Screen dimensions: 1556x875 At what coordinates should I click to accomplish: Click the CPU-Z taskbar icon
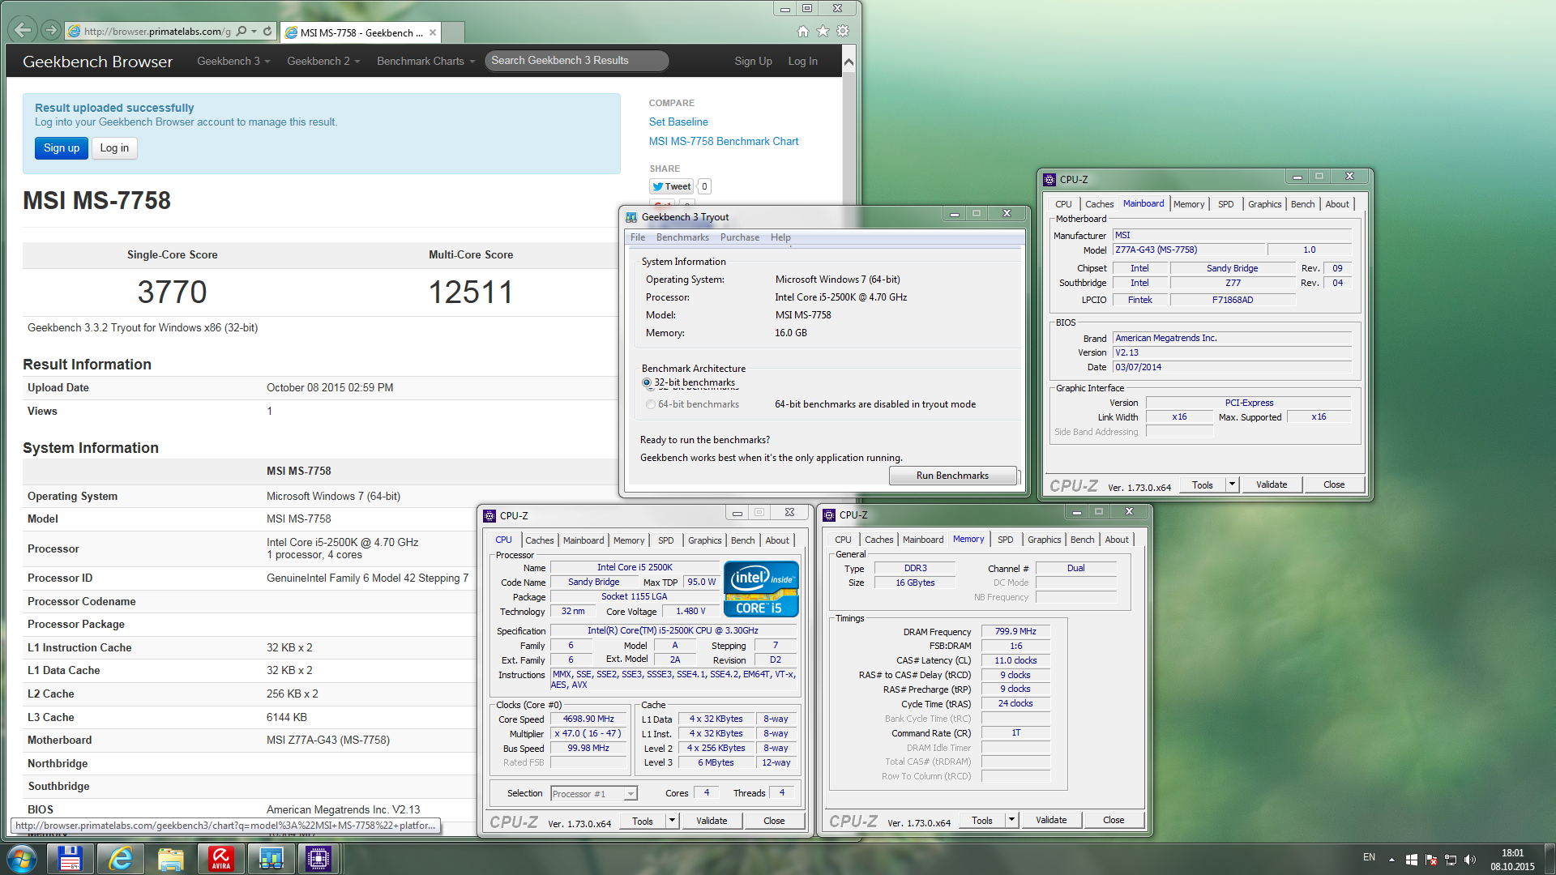point(318,859)
